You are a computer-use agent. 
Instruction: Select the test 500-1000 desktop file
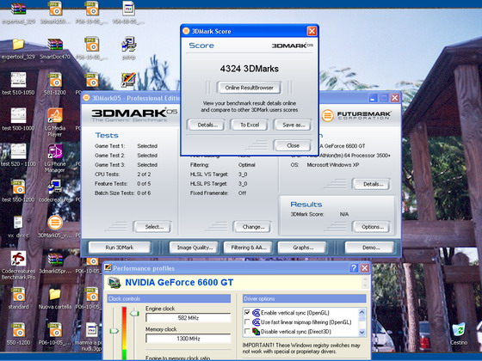point(18,115)
